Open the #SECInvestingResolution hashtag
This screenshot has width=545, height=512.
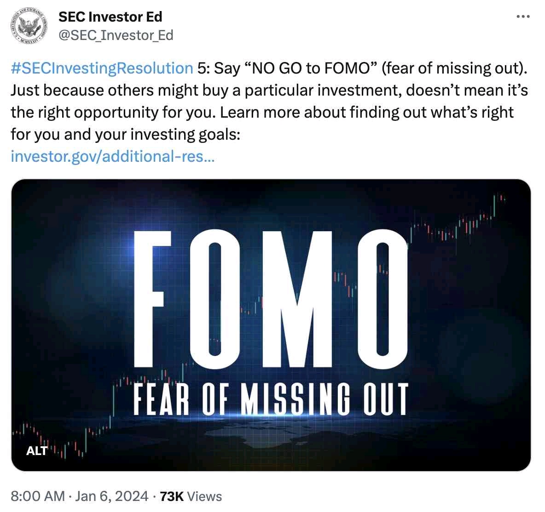point(102,68)
